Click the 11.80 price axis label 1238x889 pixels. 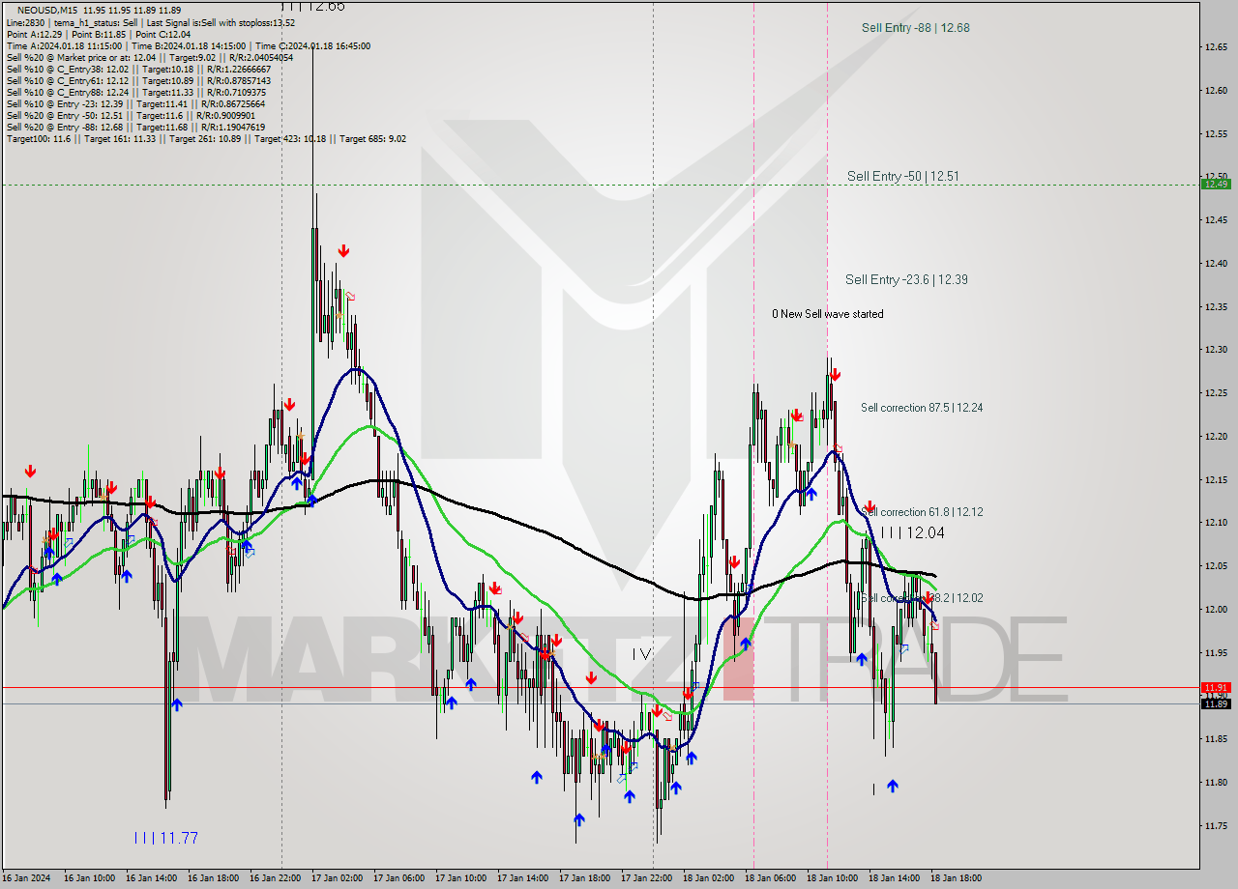1215,783
